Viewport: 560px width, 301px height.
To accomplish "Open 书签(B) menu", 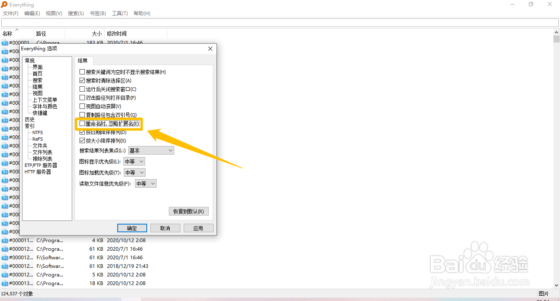I will pyautogui.click(x=98, y=13).
